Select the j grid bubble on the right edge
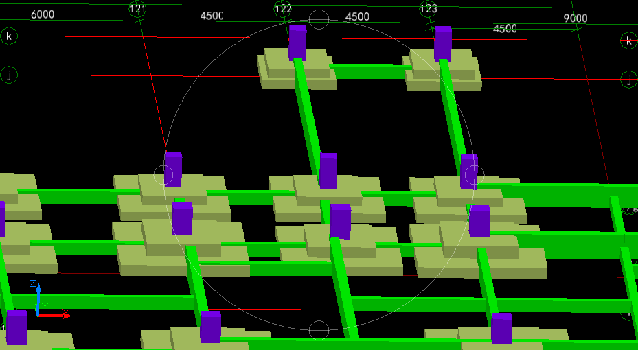 [629, 79]
